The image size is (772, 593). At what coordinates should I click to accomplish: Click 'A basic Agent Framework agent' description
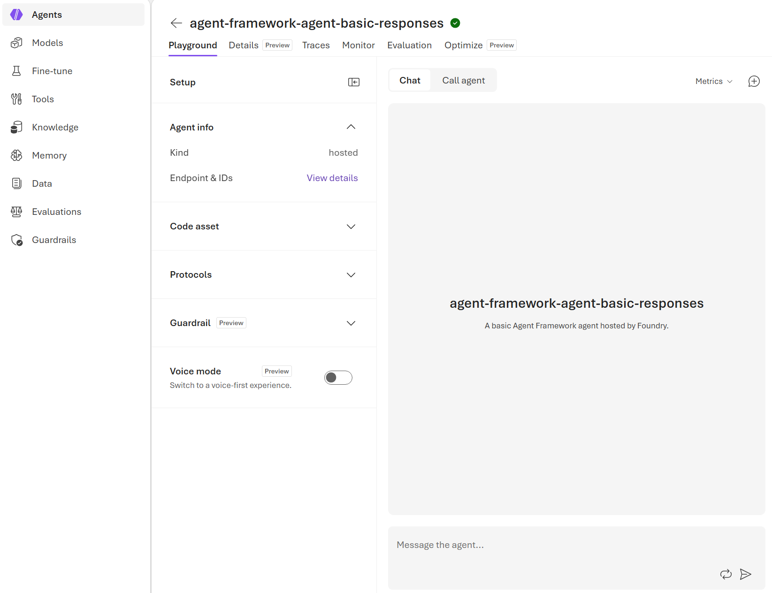pyautogui.click(x=577, y=326)
